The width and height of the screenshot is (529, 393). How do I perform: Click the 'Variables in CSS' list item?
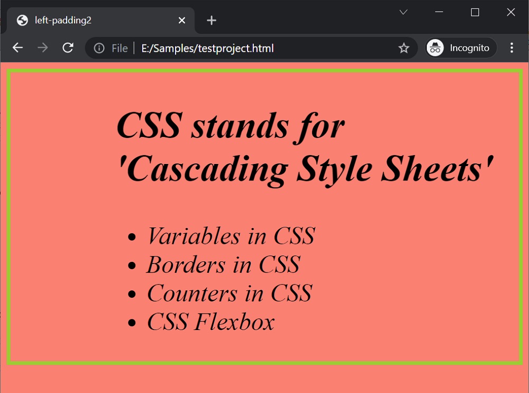(231, 236)
